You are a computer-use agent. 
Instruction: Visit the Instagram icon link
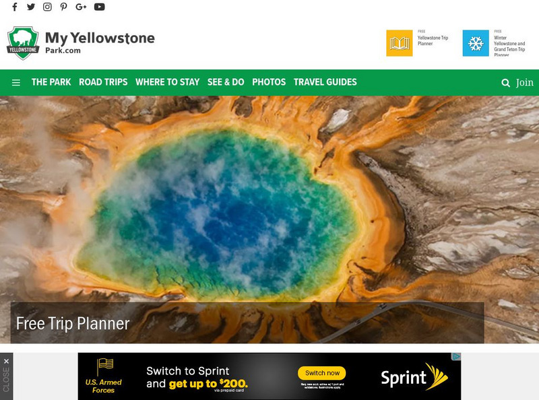47,7
